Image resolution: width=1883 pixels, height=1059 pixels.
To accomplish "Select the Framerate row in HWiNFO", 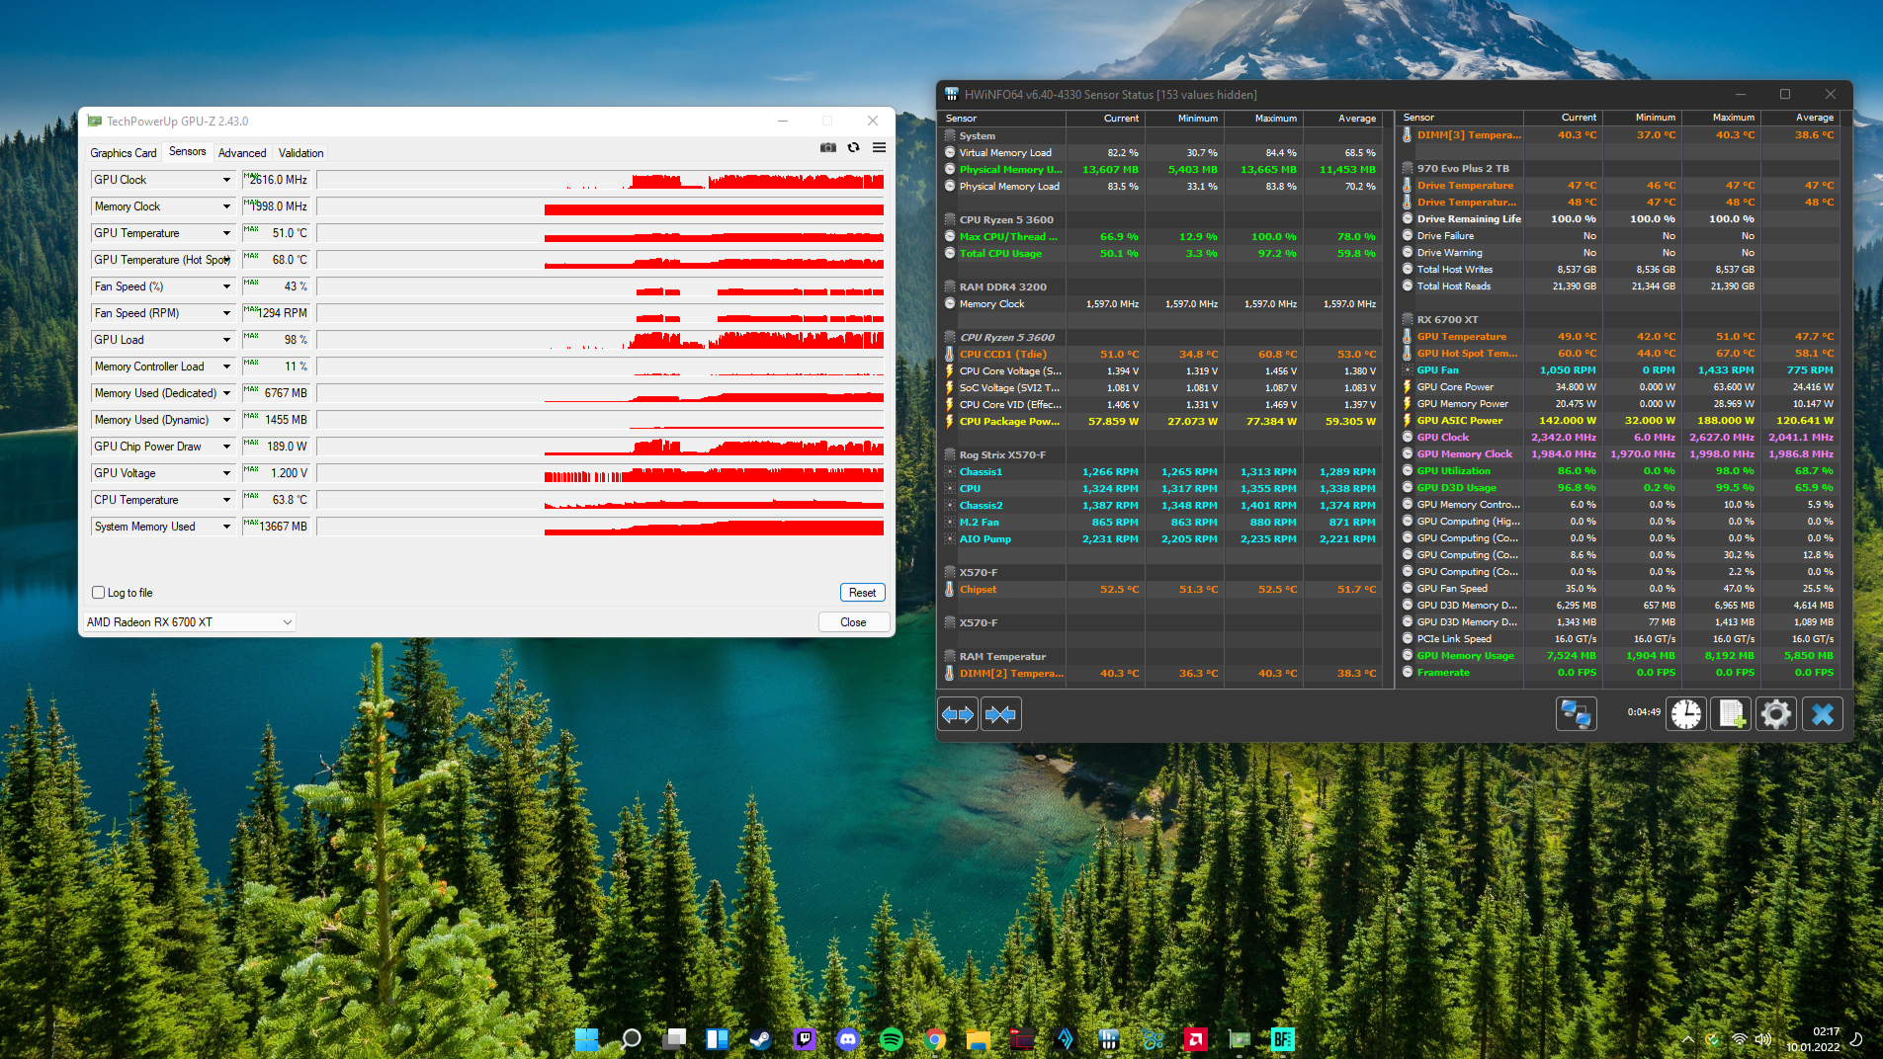I will coord(1619,672).
